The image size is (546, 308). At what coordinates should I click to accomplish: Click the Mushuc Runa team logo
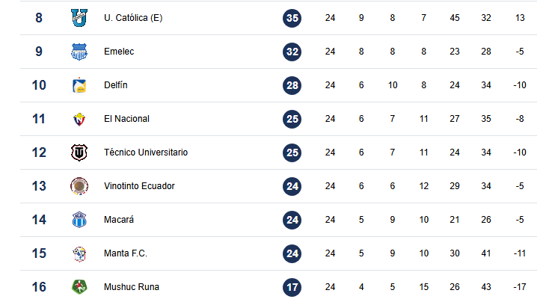[x=79, y=287]
